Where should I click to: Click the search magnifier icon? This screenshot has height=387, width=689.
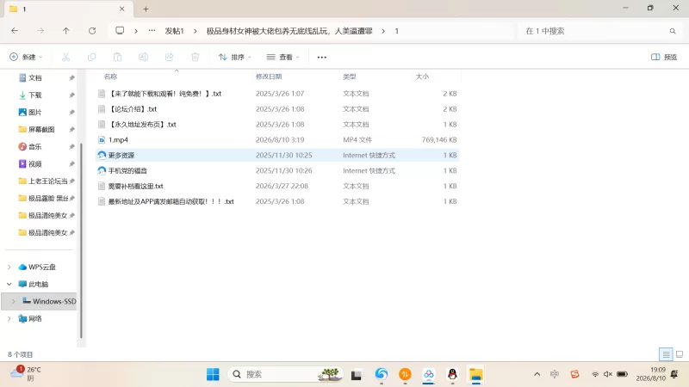[673, 31]
